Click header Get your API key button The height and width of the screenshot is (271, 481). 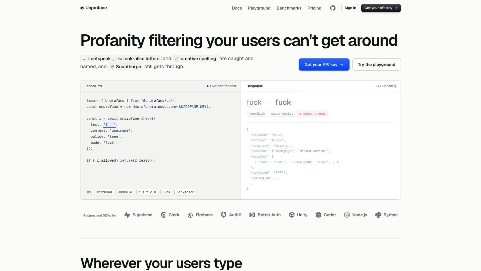click(x=381, y=8)
